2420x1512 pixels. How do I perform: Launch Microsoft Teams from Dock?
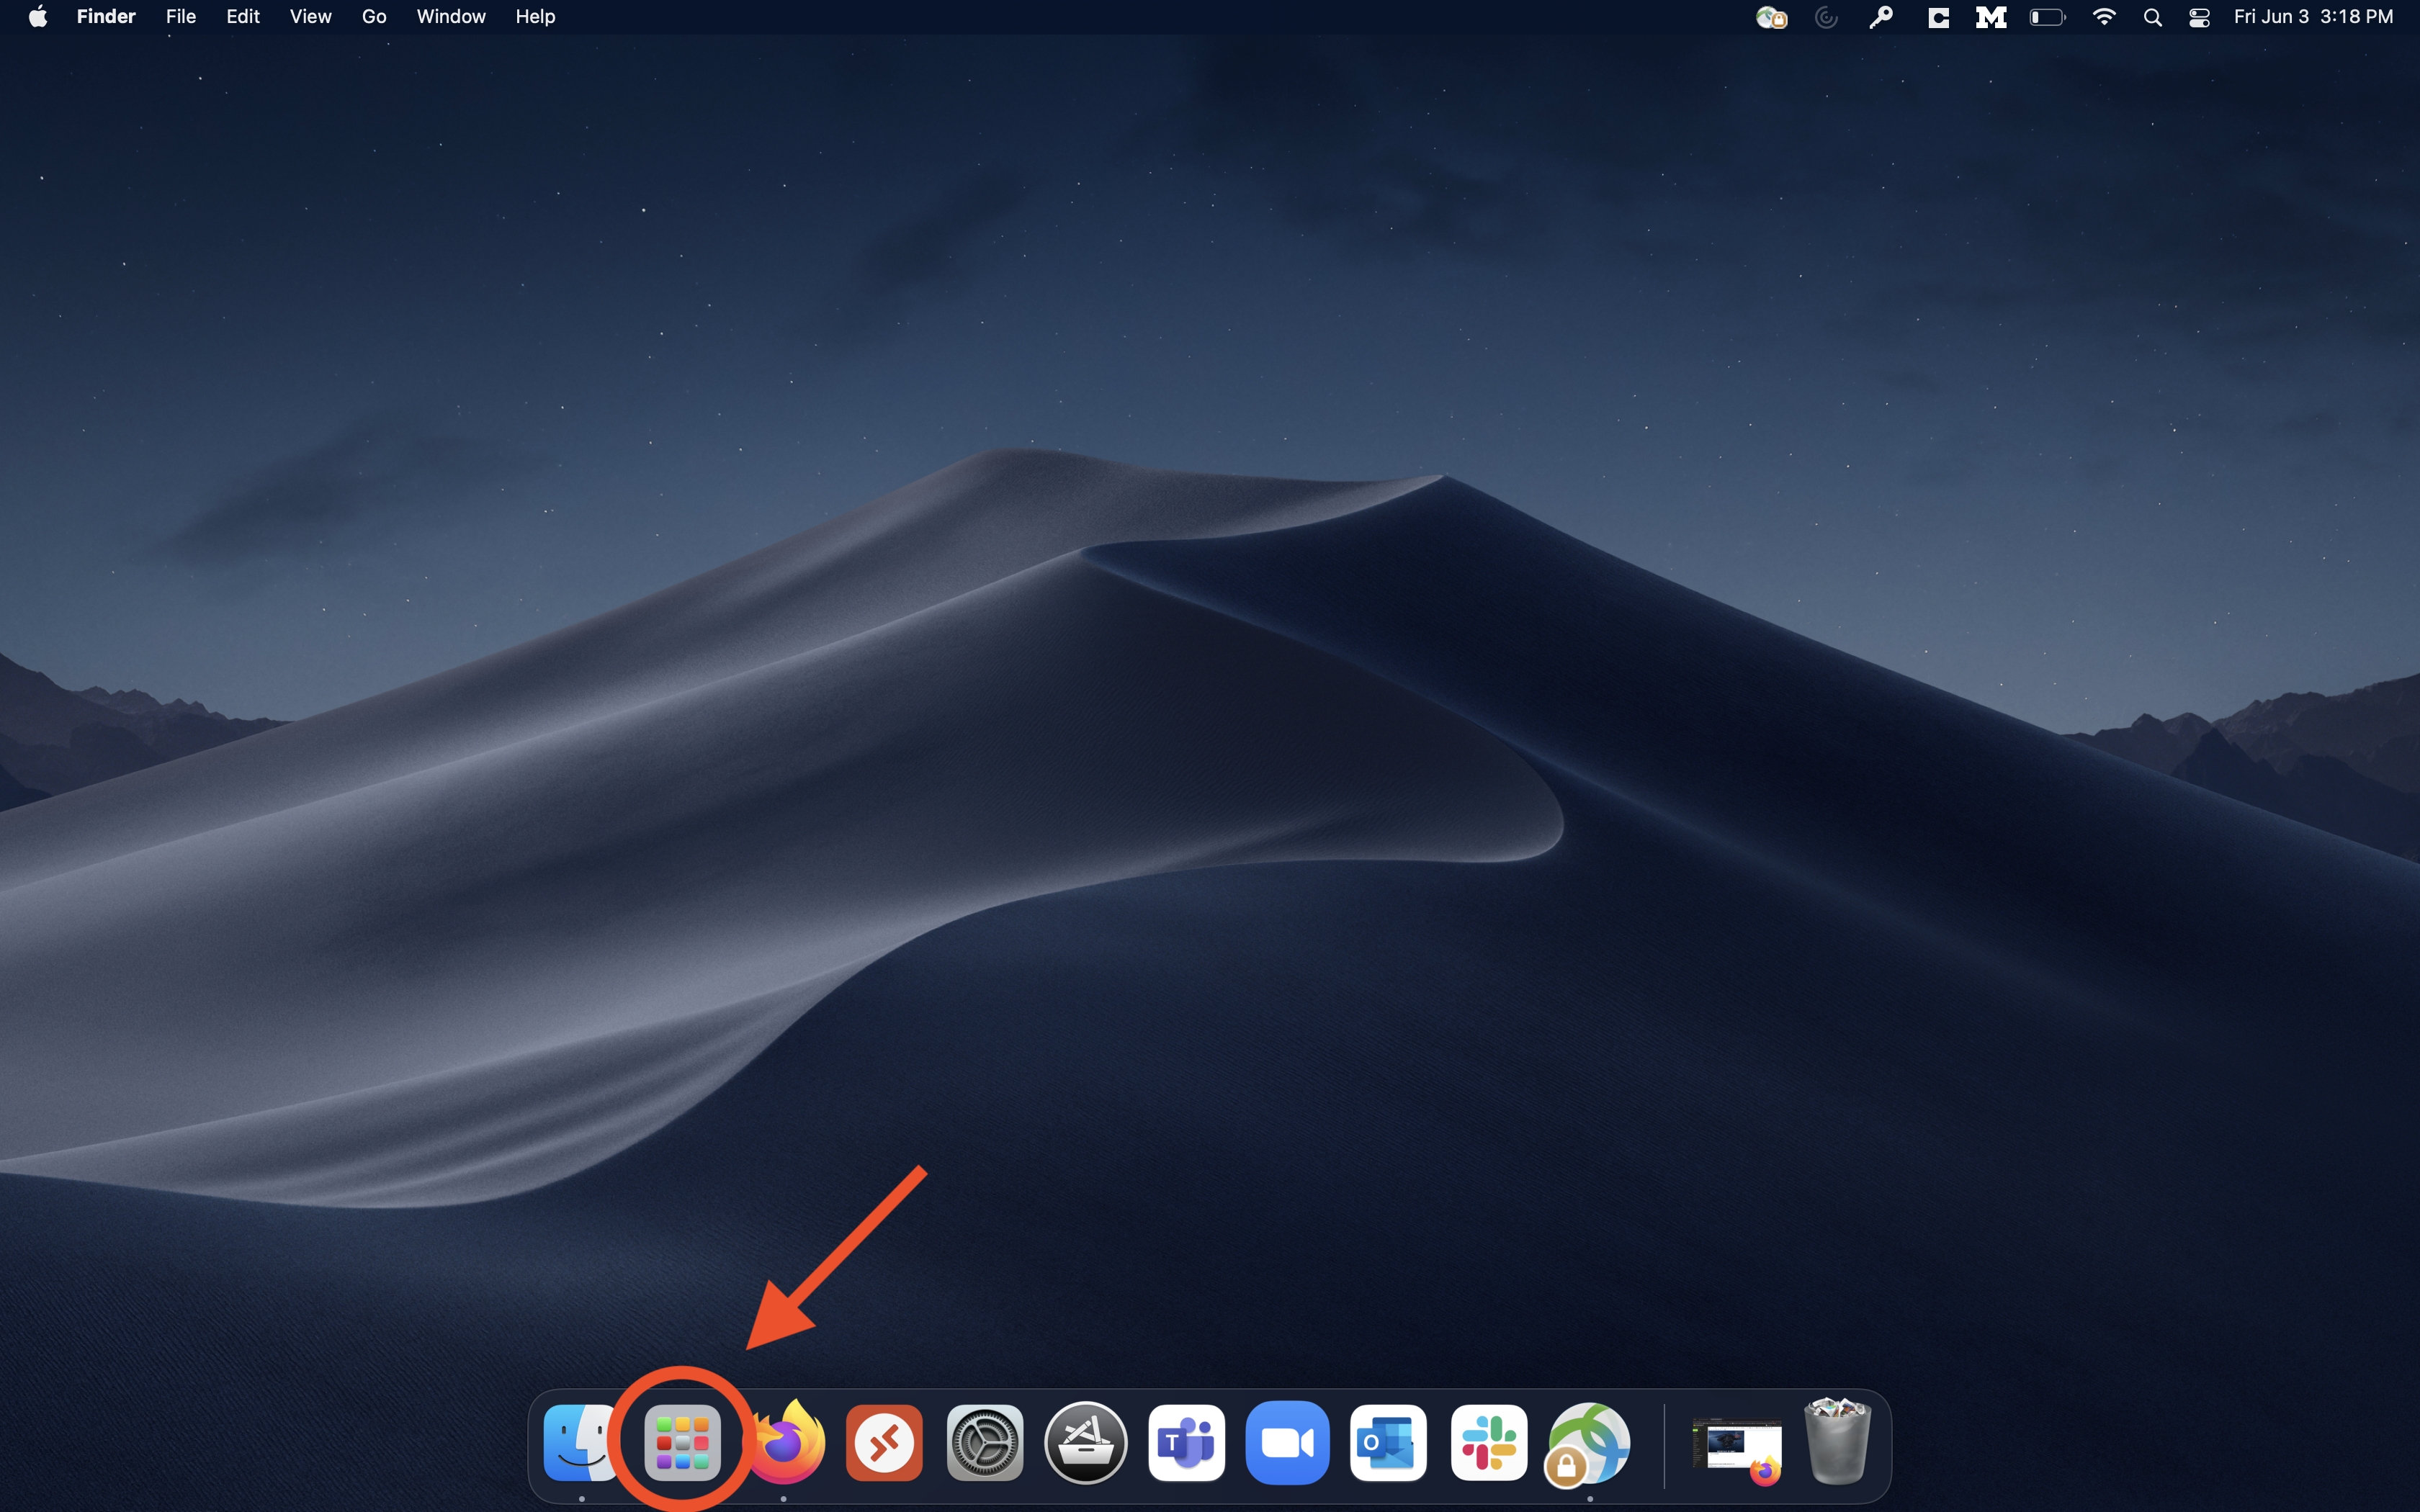(1186, 1443)
